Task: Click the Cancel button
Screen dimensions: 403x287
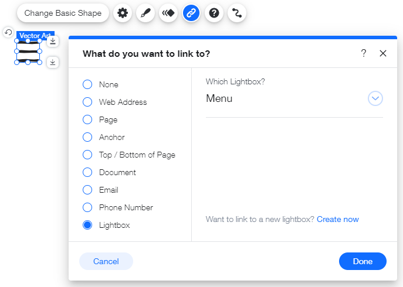Action: [x=106, y=261]
